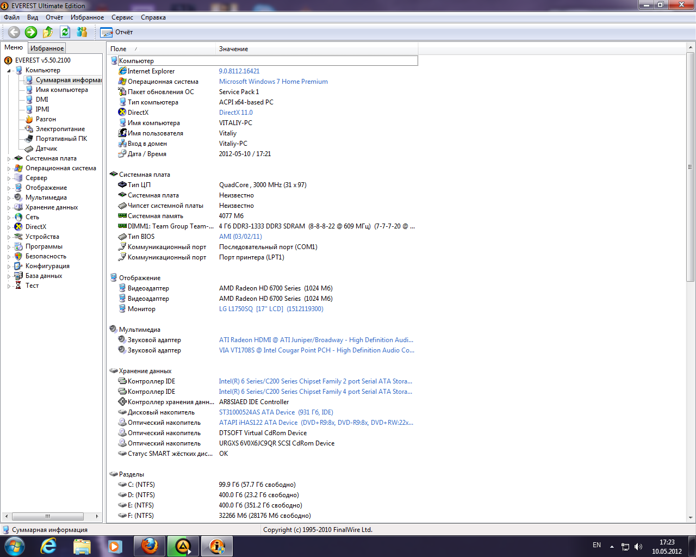Click the people toolbar icon

pos(82,32)
